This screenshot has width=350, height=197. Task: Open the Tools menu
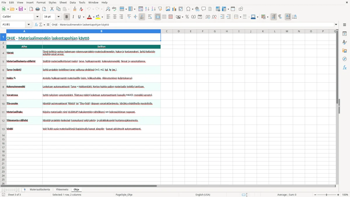(82, 2)
